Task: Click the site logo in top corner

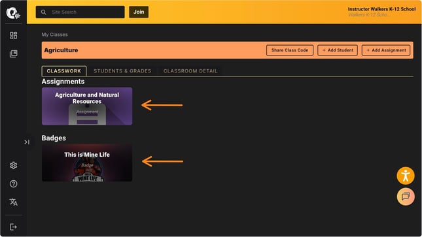Action: point(13,13)
